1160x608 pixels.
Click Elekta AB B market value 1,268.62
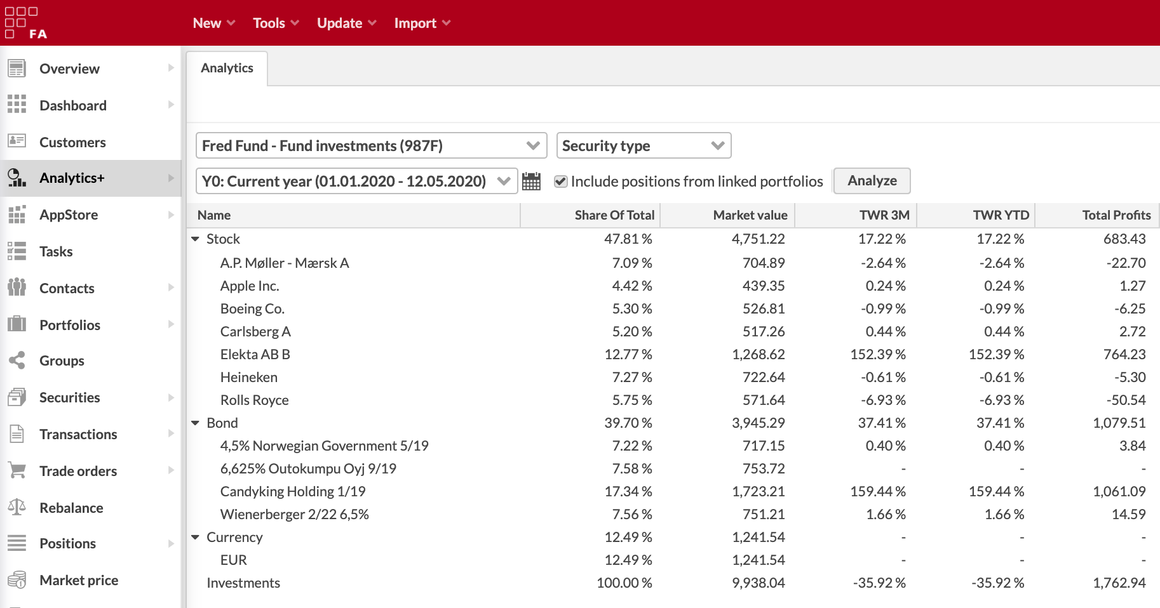(759, 354)
